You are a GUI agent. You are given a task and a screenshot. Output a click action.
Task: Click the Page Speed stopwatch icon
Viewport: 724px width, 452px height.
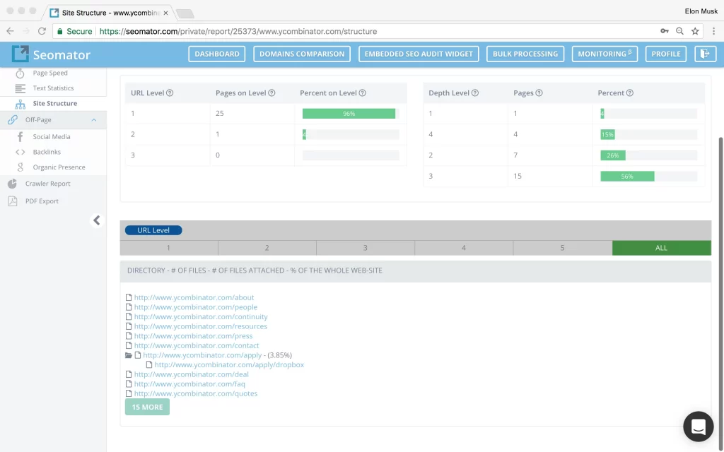click(x=20, y=73)
